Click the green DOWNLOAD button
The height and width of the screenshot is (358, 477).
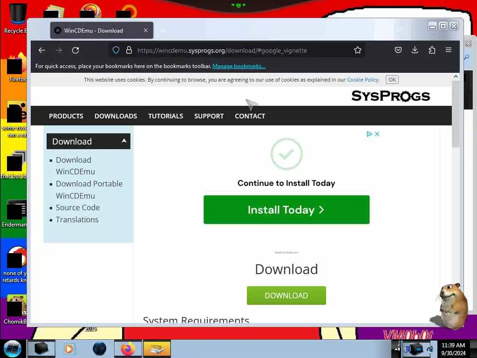(x=286, y=295)
